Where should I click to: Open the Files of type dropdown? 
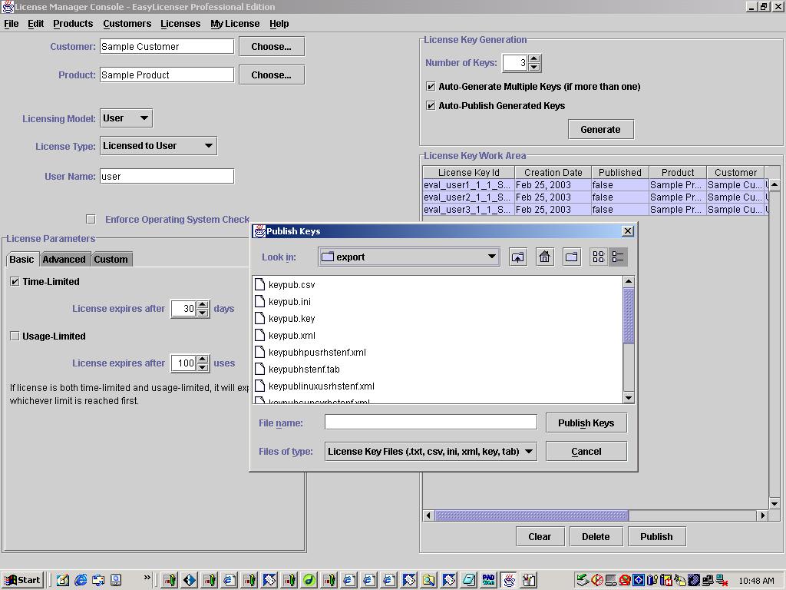pos(431,452)
